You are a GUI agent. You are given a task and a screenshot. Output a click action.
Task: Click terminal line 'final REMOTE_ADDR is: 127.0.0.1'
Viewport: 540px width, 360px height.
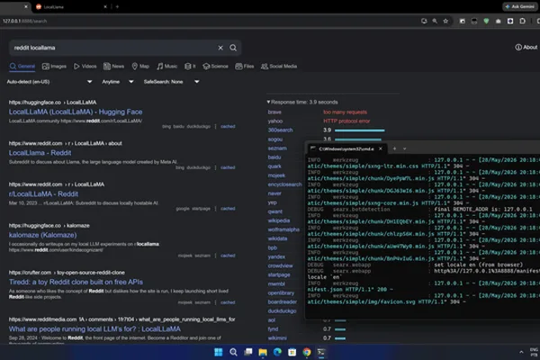(482, 209)
